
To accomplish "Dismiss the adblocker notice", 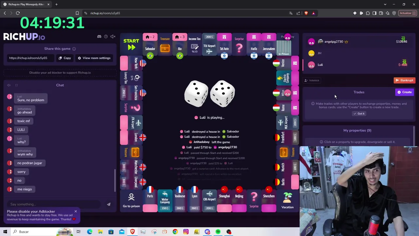I will coord(76,211).
